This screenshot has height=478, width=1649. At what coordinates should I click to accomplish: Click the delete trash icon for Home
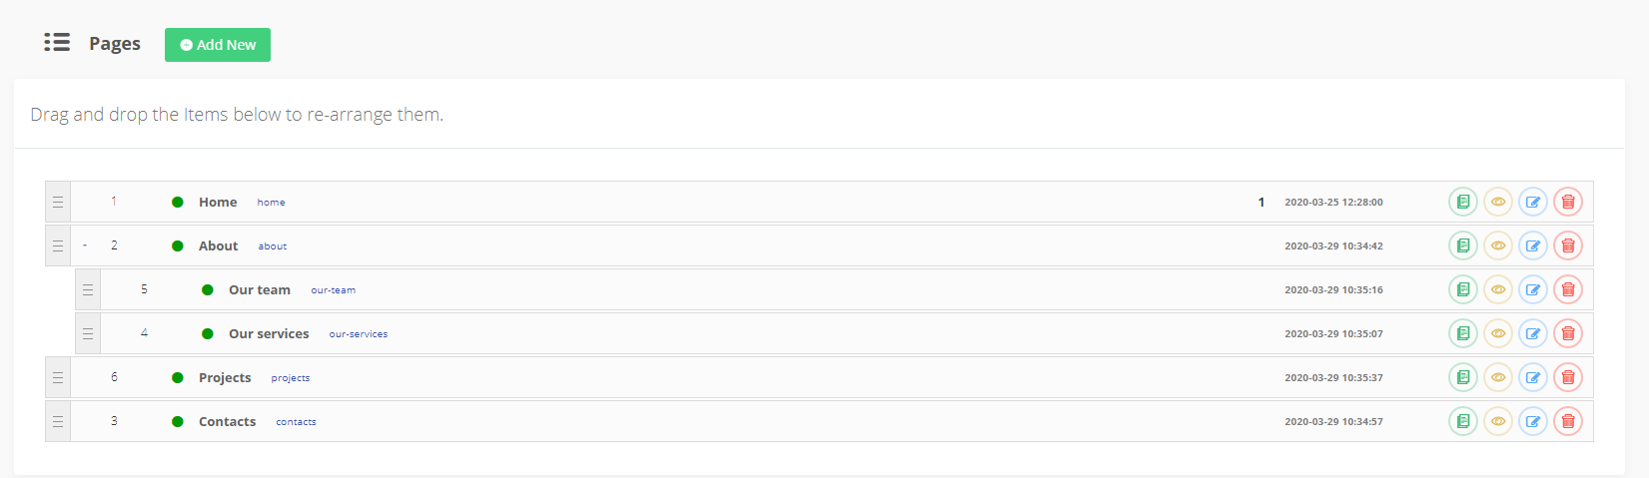1567,203
